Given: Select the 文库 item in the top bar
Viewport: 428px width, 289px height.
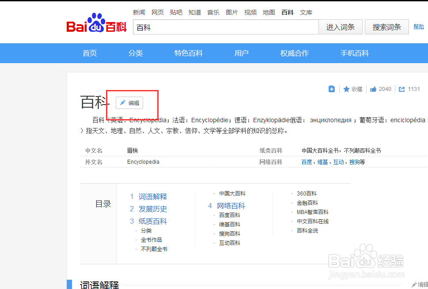Looking at the screenshot, I should pyautogui.click(x=306, y=12).
